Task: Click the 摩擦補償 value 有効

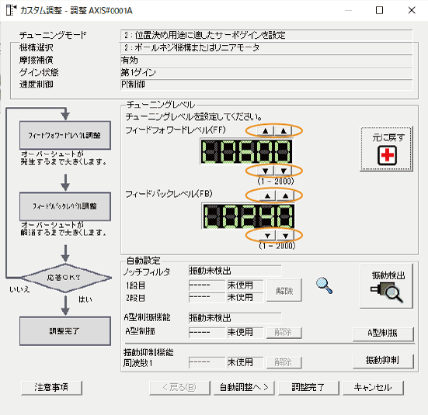Action: click(266, 60)
